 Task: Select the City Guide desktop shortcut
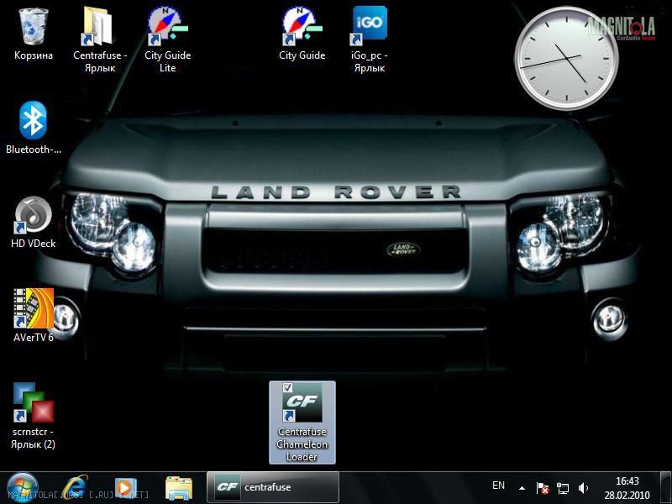[302, 34]
